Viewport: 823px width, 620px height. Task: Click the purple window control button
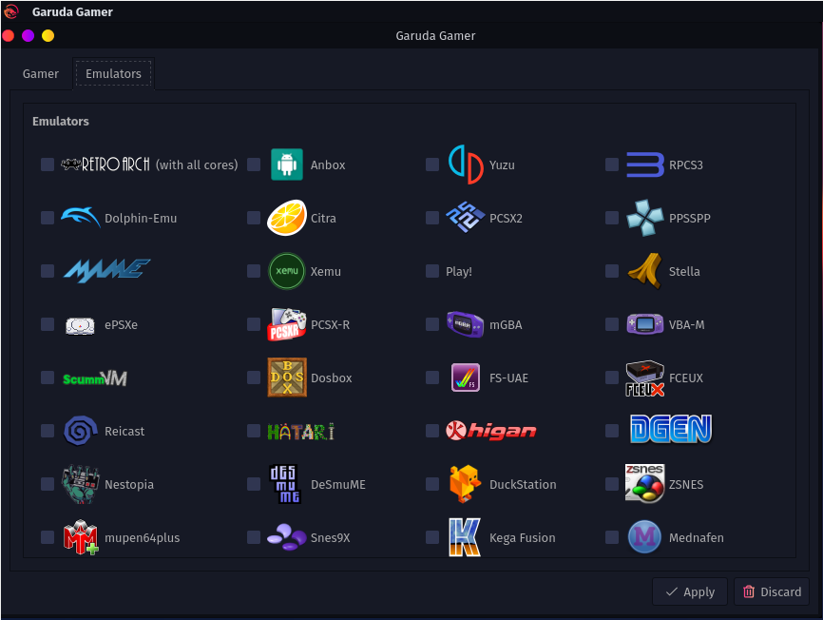pyautogui.click(x=28, y=36)
